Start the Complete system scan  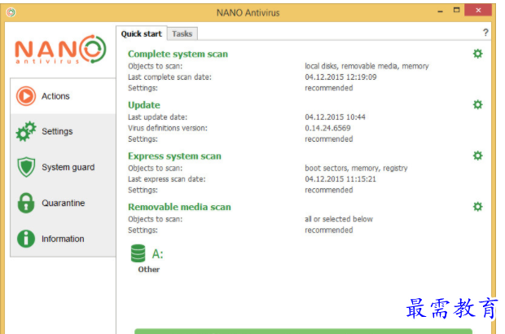[x=178, y=54]
